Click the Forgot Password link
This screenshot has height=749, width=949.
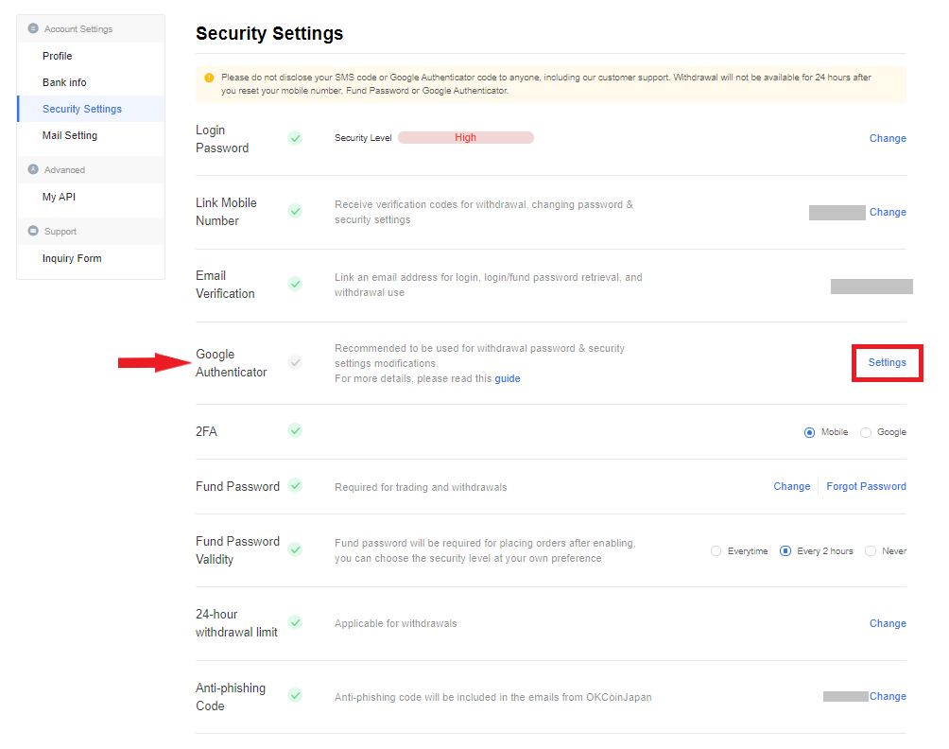coord(866,486)
